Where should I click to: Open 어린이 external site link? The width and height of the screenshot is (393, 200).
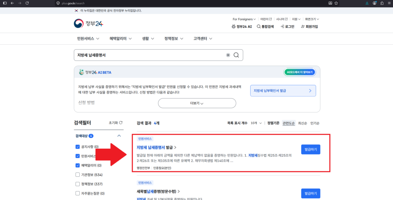(266, 19)
